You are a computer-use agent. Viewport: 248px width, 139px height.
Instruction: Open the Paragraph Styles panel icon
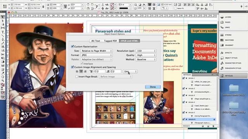tap(222, 68)
